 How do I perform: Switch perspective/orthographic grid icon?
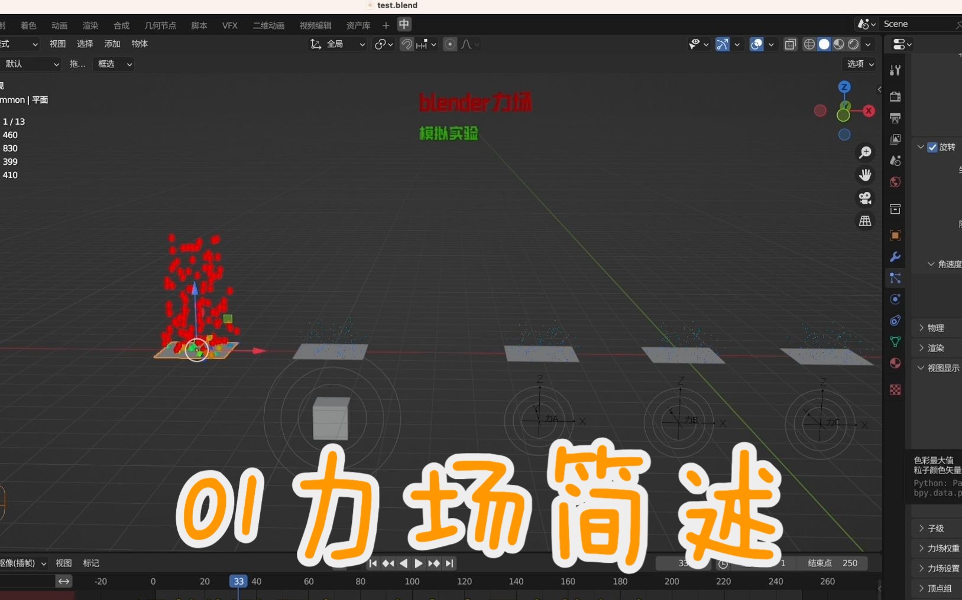click(865, 221)
